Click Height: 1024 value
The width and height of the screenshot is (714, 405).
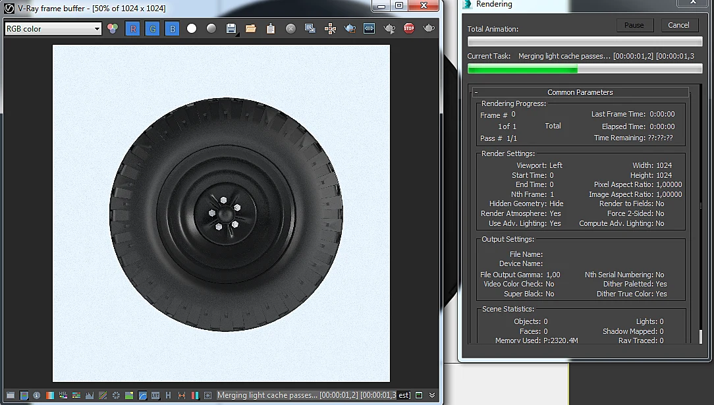pyautogui.click(x=664, y=175)
